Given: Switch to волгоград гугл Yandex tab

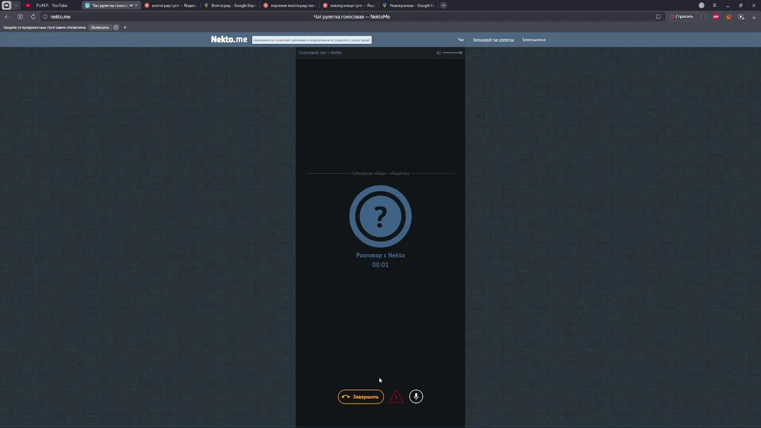Looking at the screenshot, I should pos(170,5).
